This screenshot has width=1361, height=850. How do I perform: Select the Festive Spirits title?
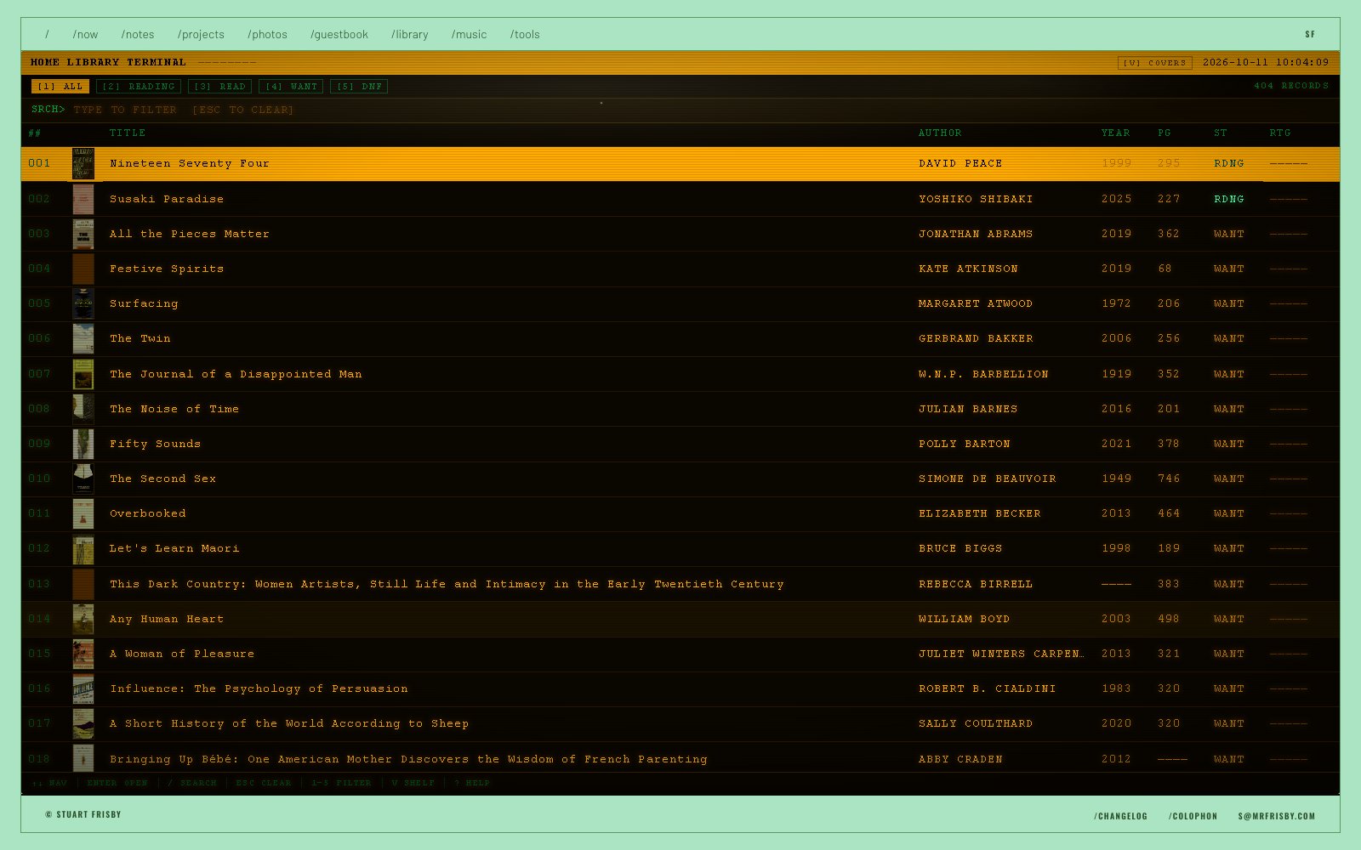167,269
